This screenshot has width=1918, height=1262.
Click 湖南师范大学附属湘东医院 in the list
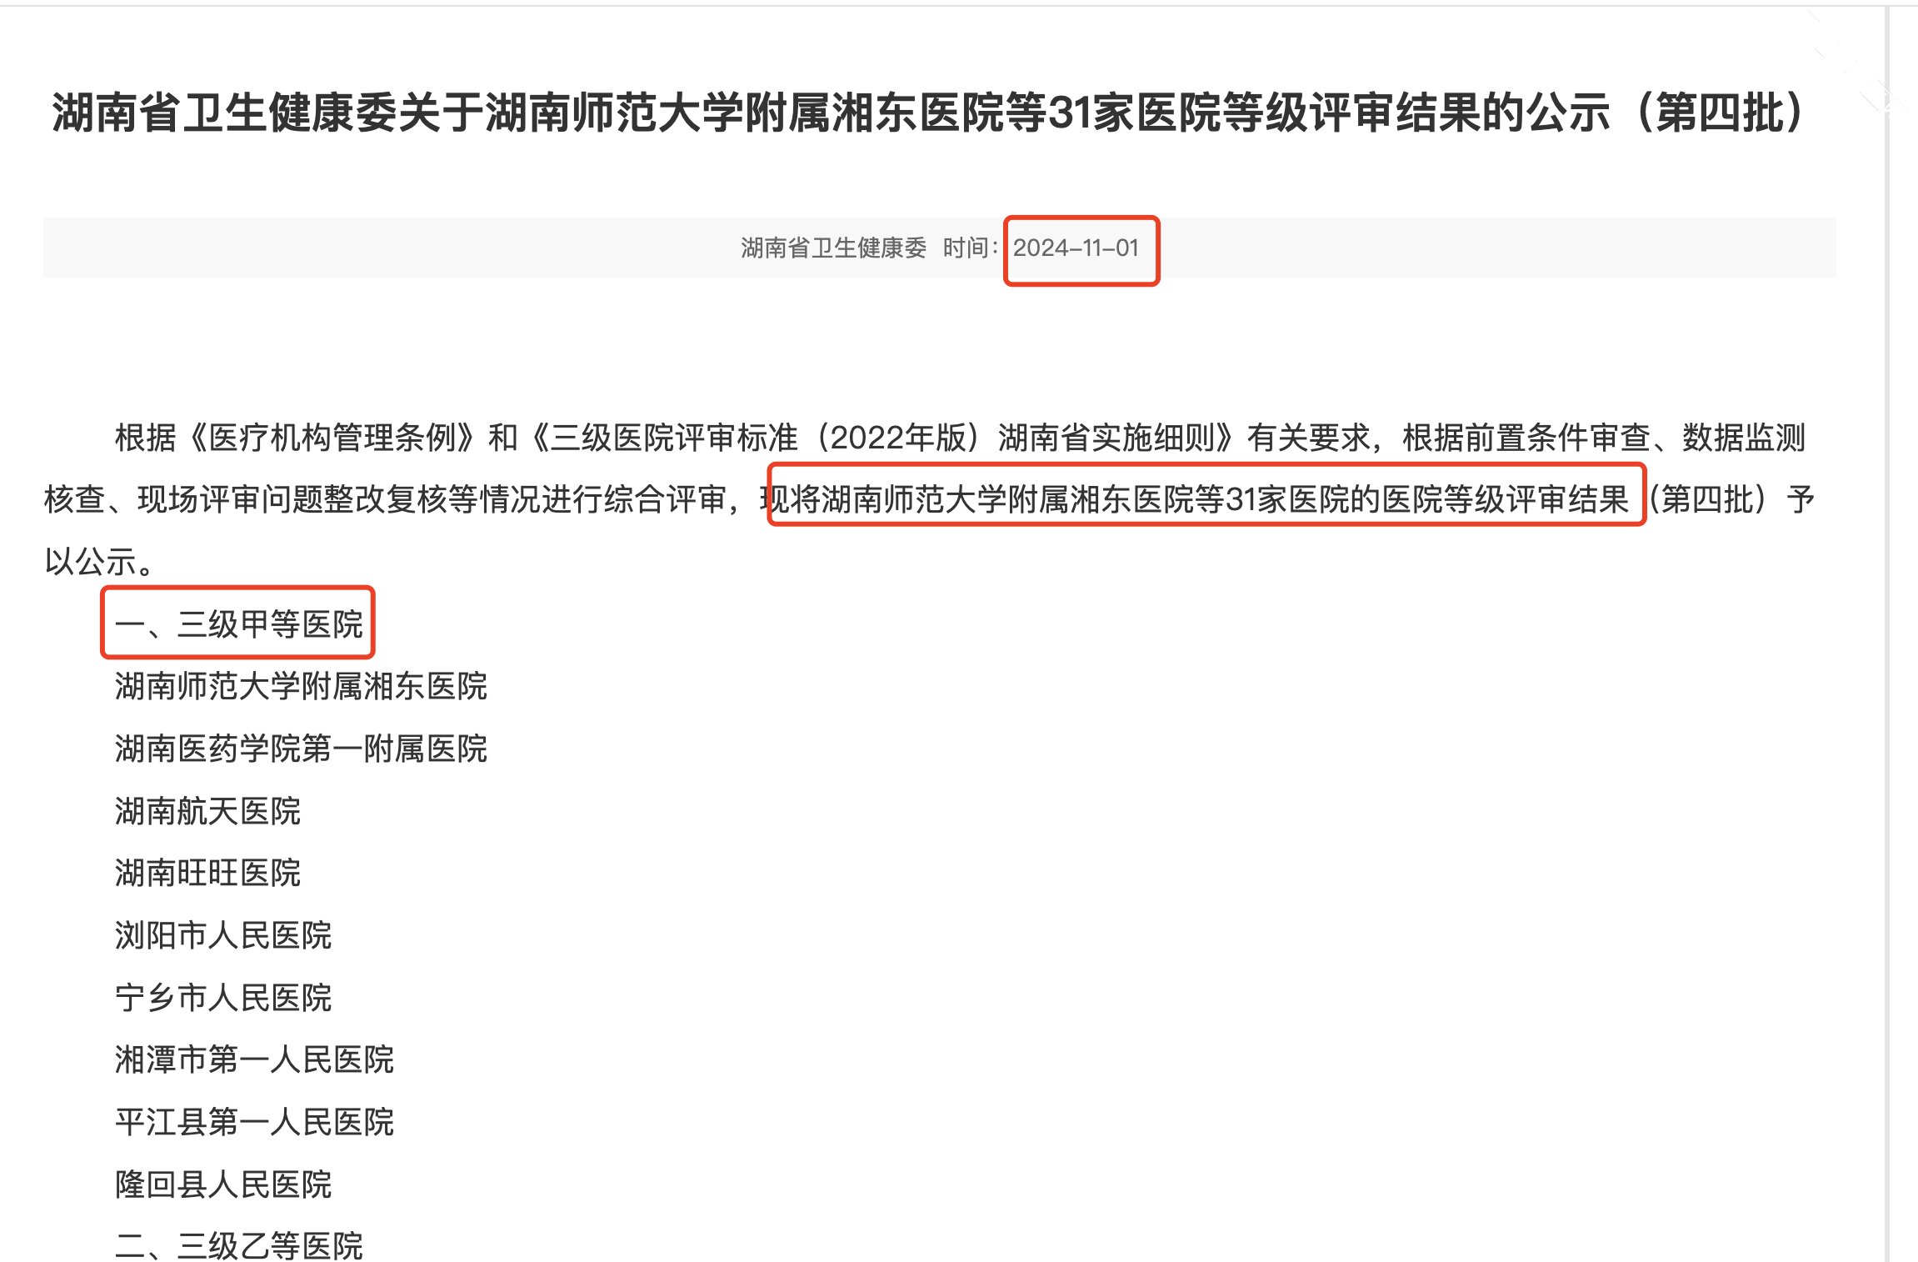click(x=301, y=687)
